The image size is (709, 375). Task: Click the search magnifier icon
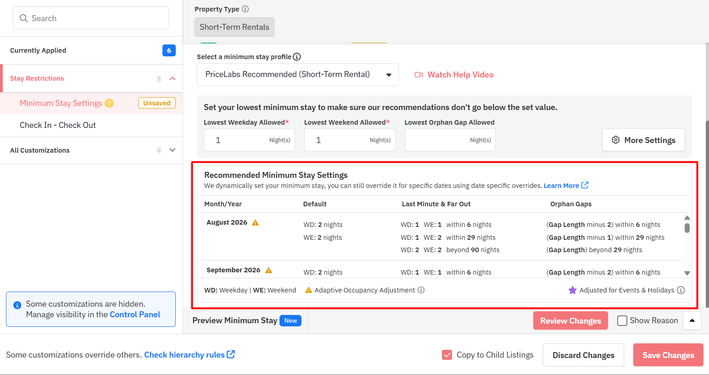click(x=24, y=18)
